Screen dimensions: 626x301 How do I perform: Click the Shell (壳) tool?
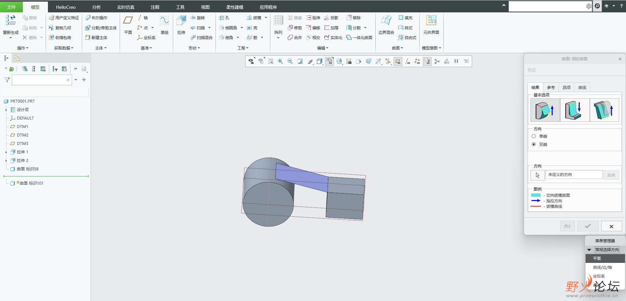(252, 28)
